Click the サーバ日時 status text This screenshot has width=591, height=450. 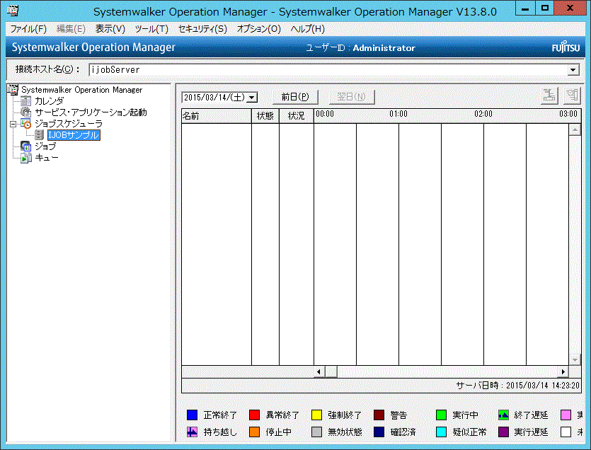(x=517, y=385)
